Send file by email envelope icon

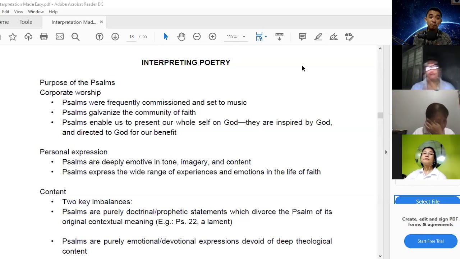60,37
